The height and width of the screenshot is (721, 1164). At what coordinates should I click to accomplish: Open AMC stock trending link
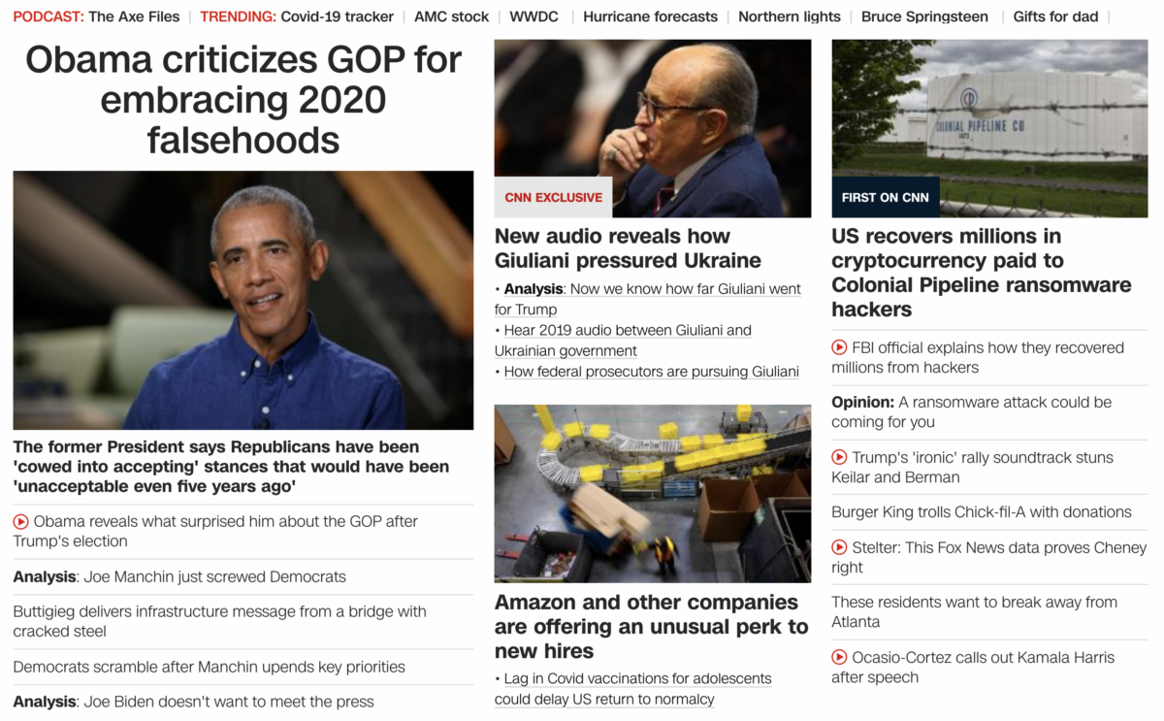coord(451,16)
